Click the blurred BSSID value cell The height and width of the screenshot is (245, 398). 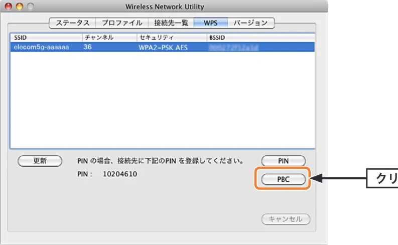click(x=233, y=48)
